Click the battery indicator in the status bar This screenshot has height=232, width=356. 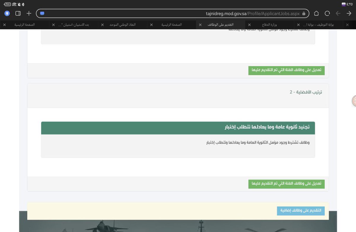tap(7, 4)
